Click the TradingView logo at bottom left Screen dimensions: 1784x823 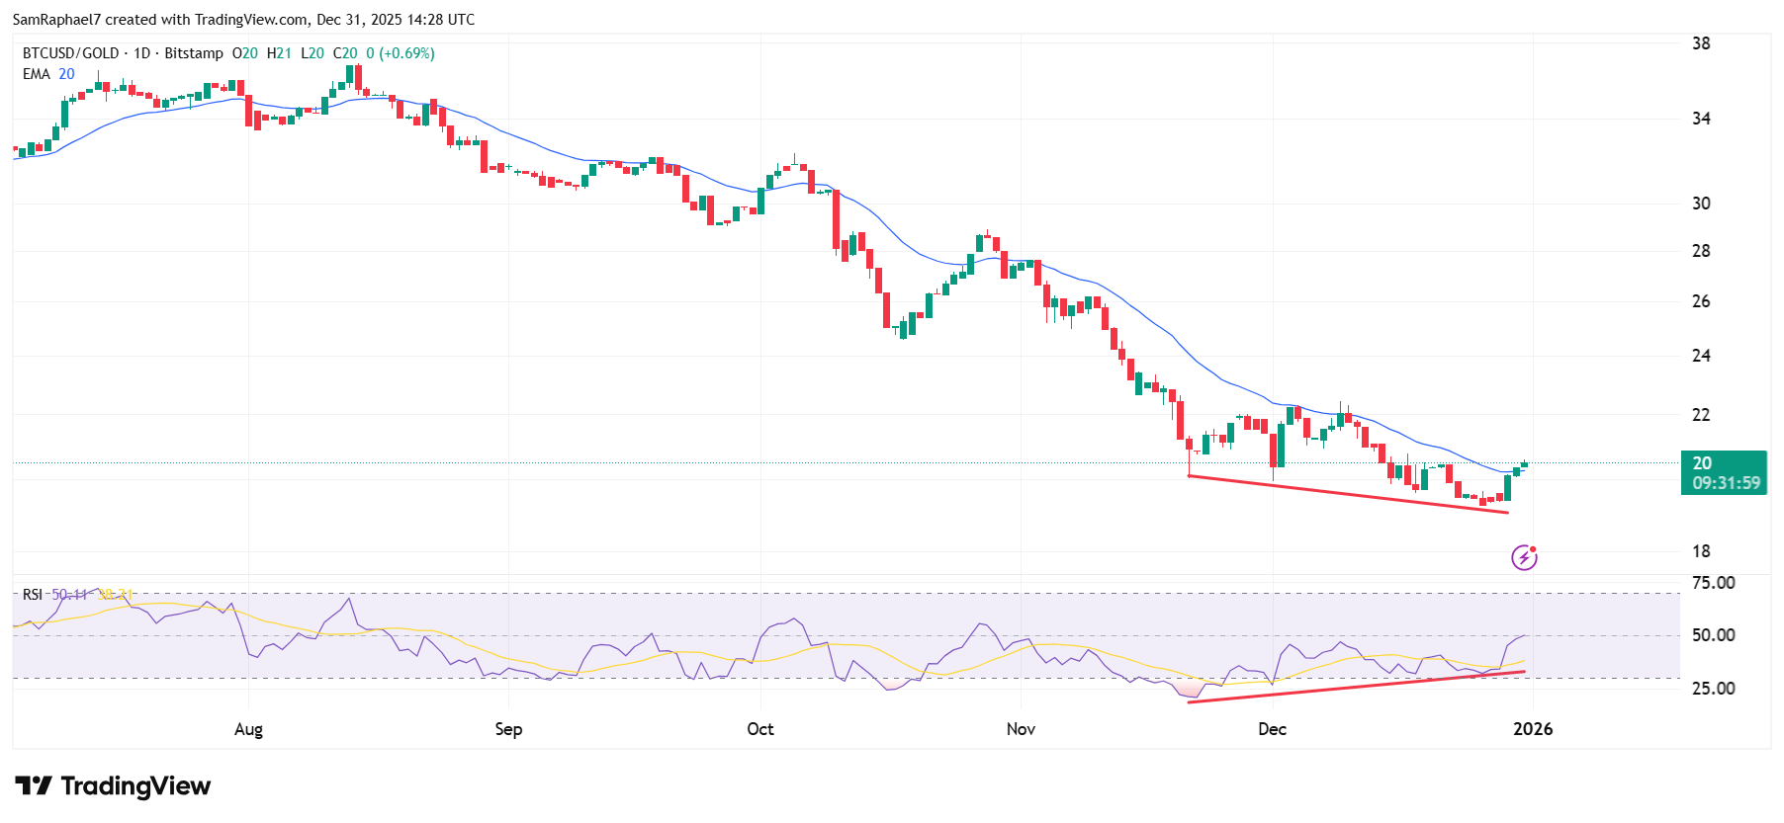click(x=113, y=786)
